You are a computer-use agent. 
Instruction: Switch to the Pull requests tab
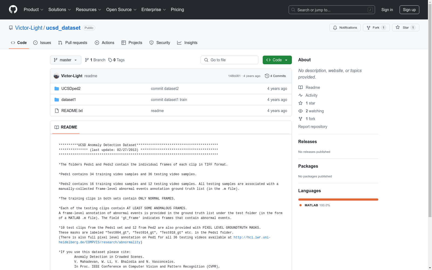73,43
